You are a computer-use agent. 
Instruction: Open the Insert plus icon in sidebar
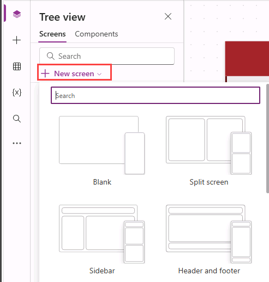coord(17,40)
